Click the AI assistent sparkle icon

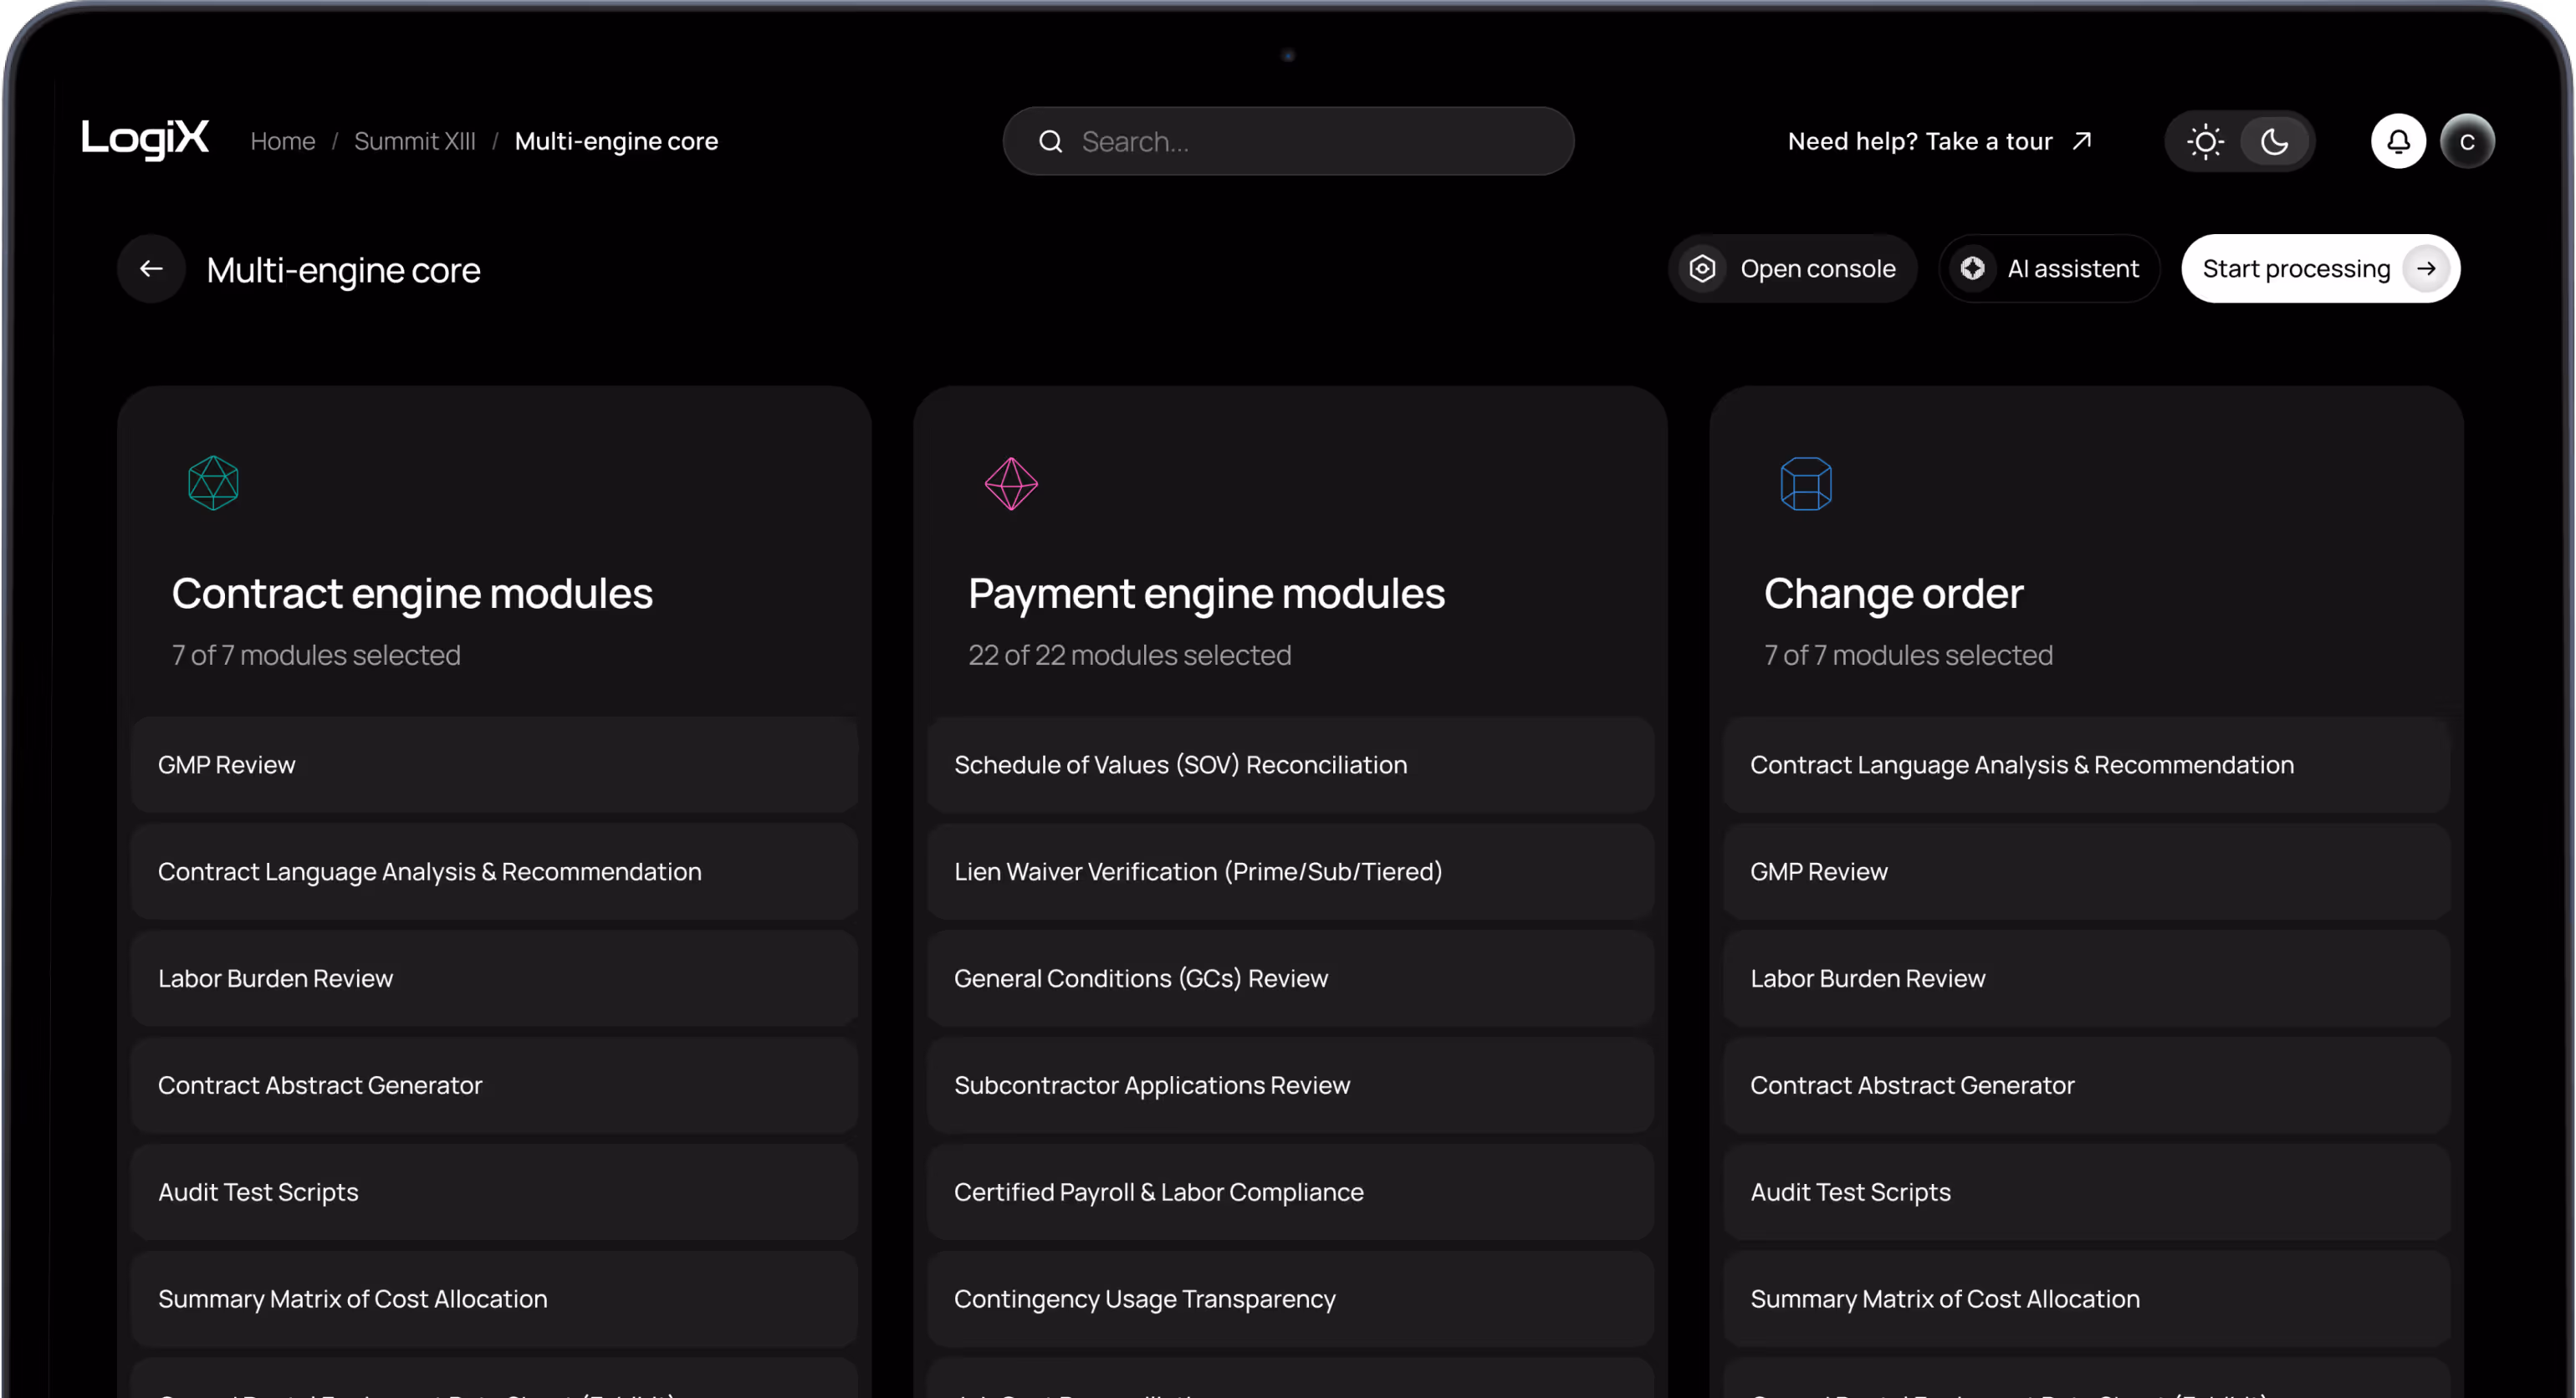coord(1972,268)
